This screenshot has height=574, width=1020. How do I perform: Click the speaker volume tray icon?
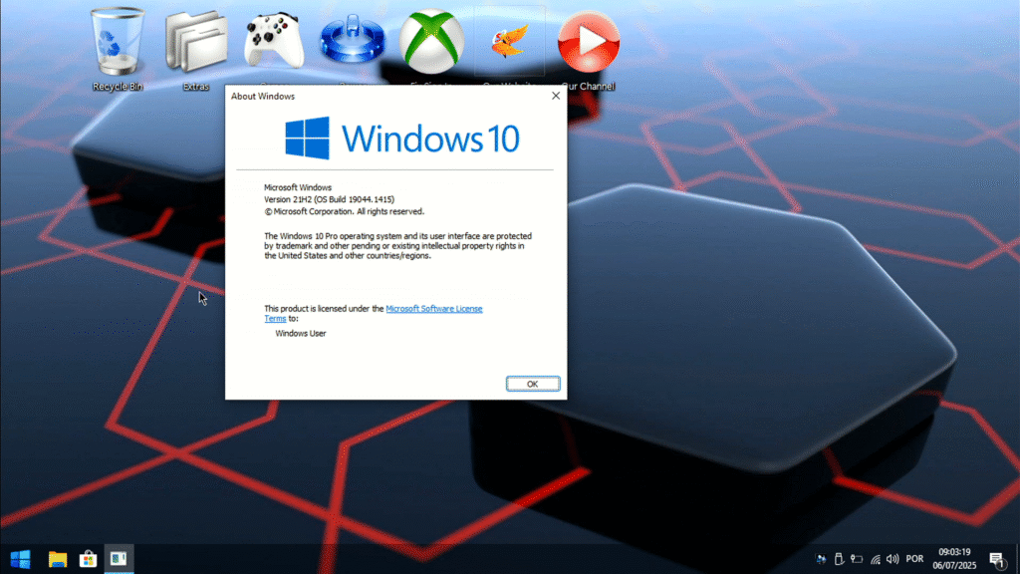click(x=892, y=559)
